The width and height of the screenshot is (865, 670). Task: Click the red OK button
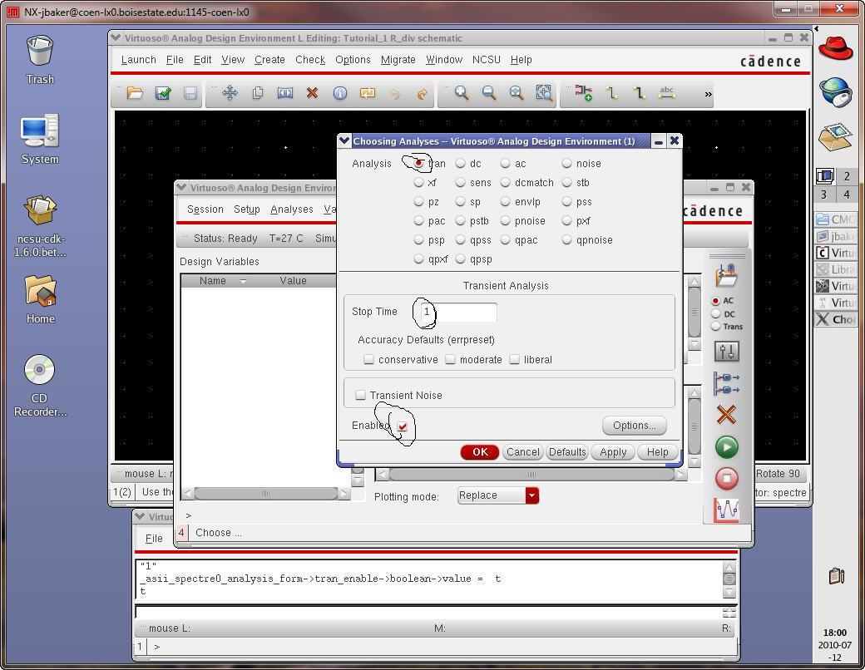point(480,452)
